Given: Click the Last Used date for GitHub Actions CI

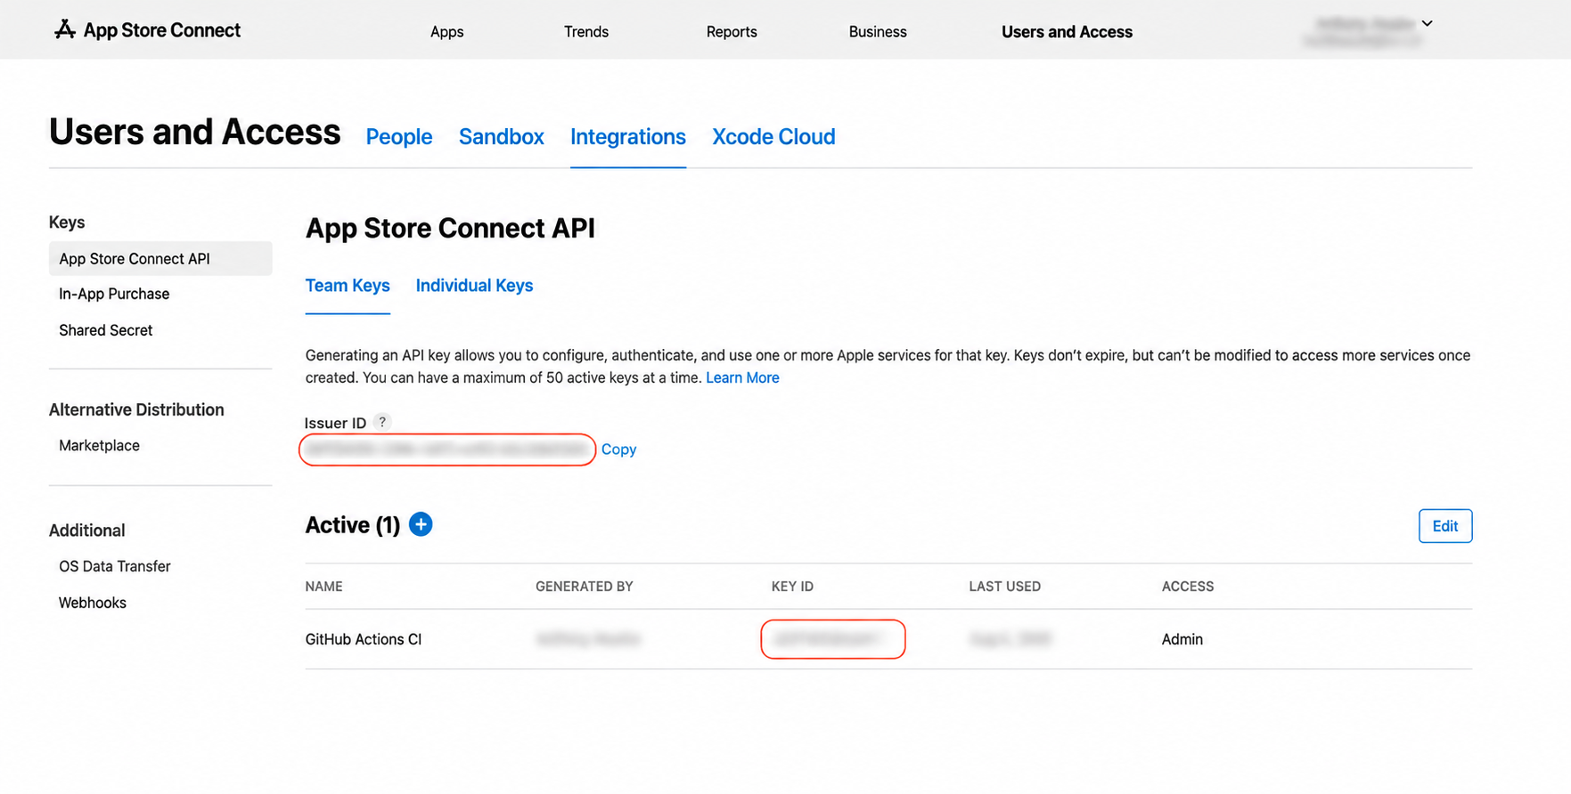Looking at the screenshot, I should tap(1010, 639).
